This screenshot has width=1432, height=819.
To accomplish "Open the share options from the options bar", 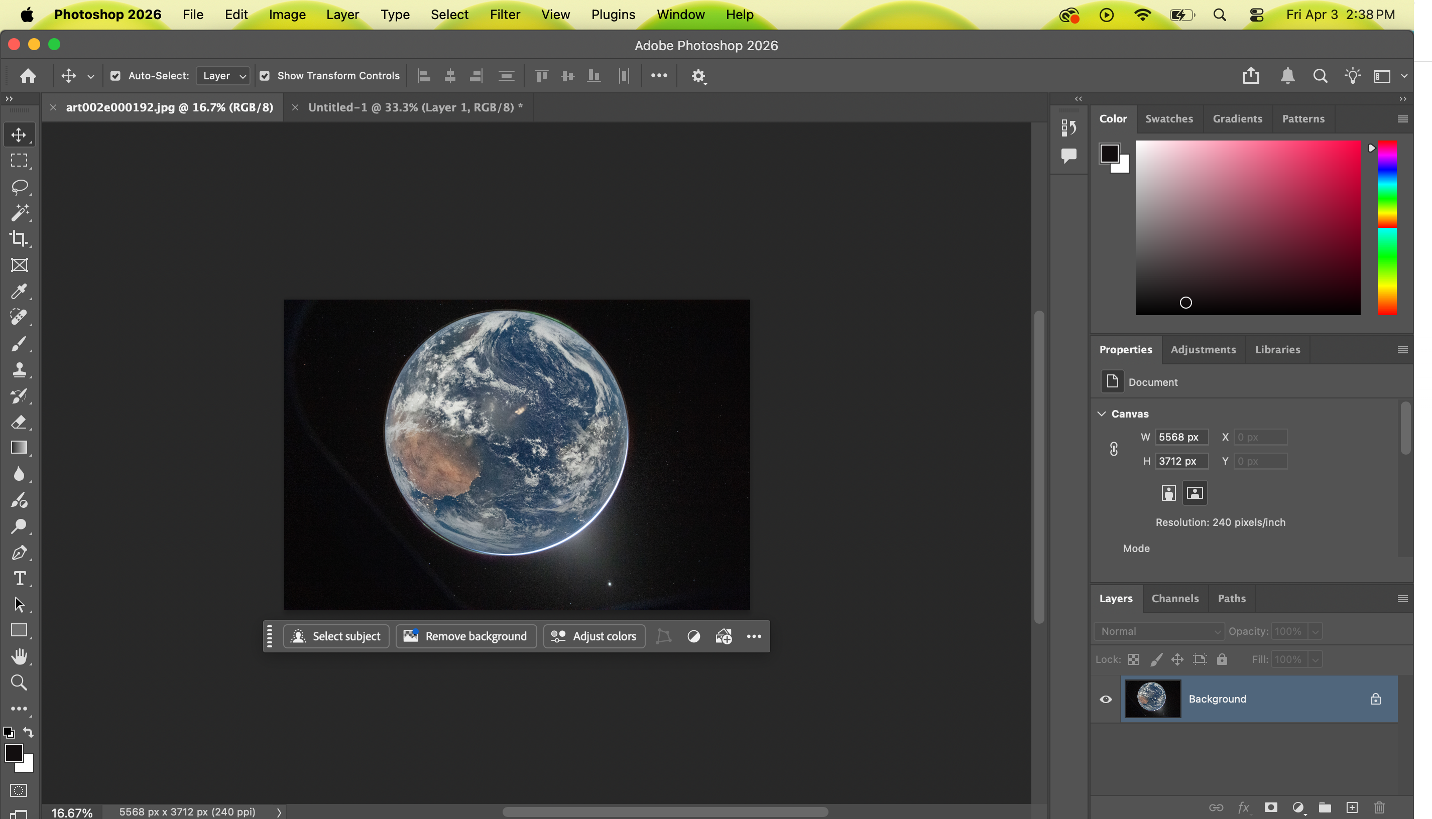I will click(x=1250, y=75).
